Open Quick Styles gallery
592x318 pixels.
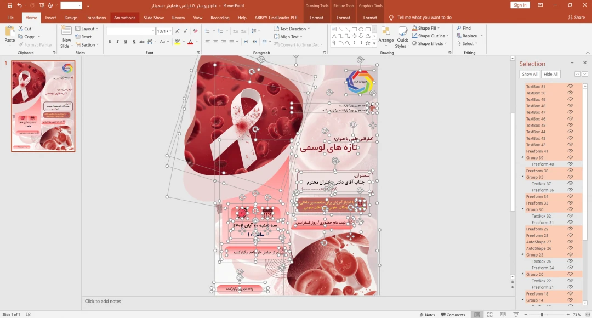[402, 37]
